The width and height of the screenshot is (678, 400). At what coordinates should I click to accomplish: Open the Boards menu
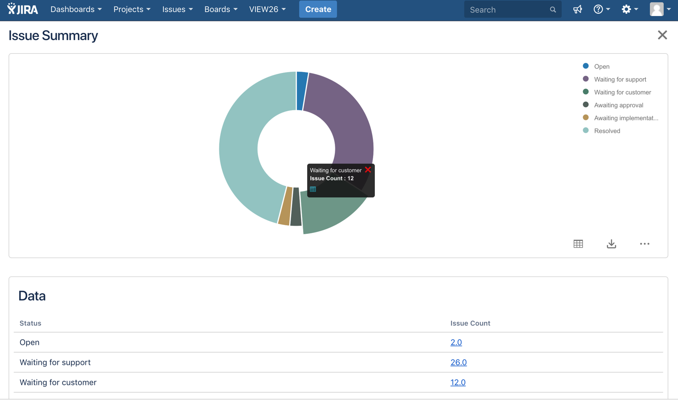tap(221, 9)
